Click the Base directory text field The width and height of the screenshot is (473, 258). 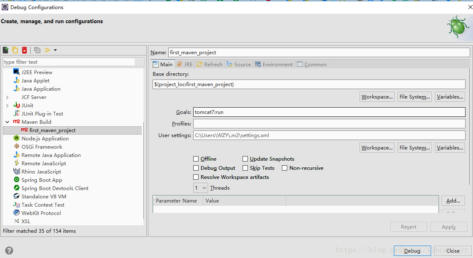pos(309,84)
